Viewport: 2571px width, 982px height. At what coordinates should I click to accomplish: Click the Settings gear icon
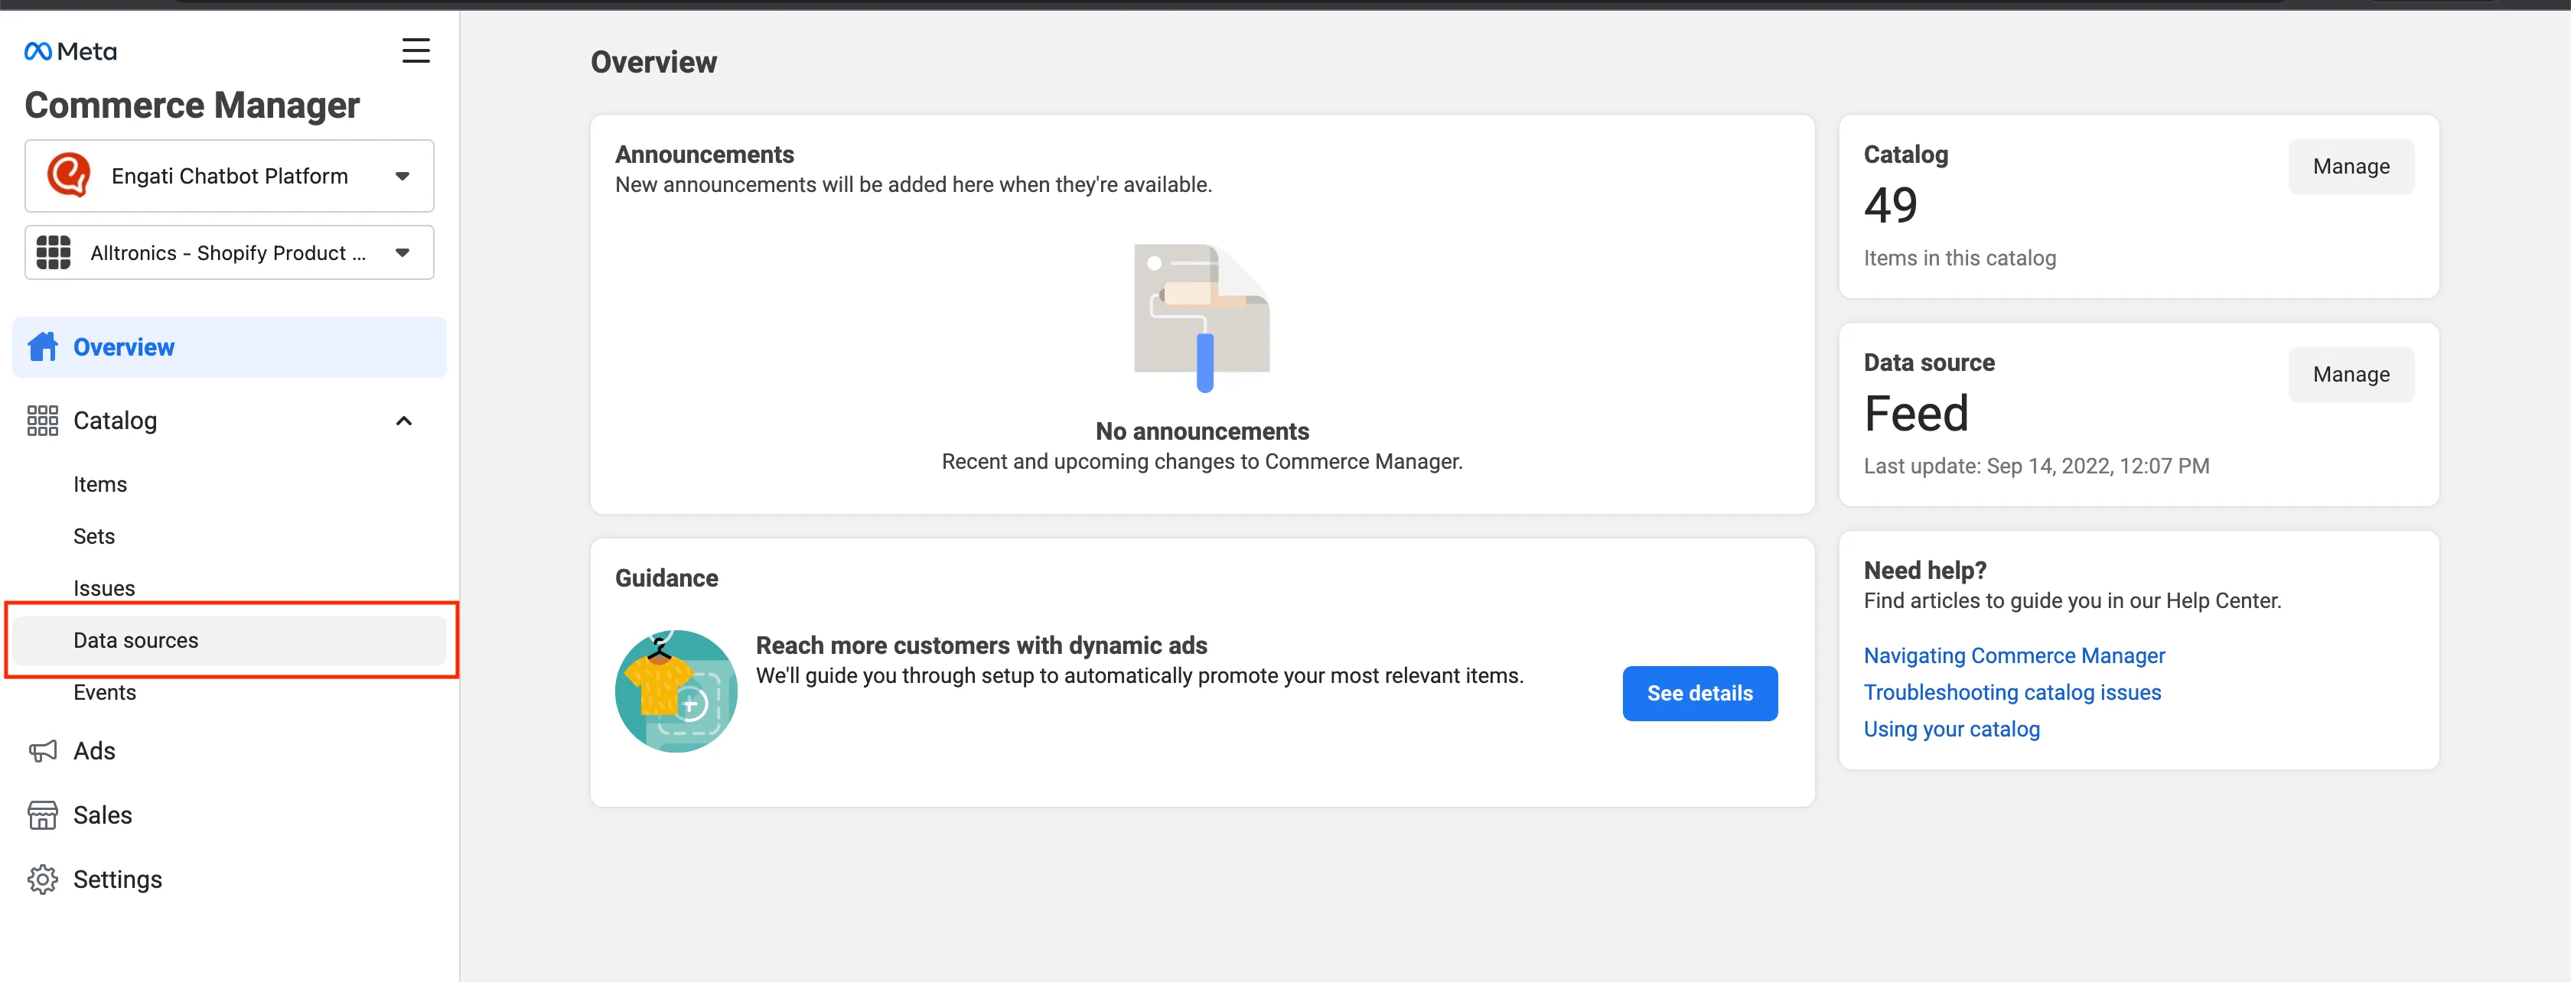coord(42,880)
